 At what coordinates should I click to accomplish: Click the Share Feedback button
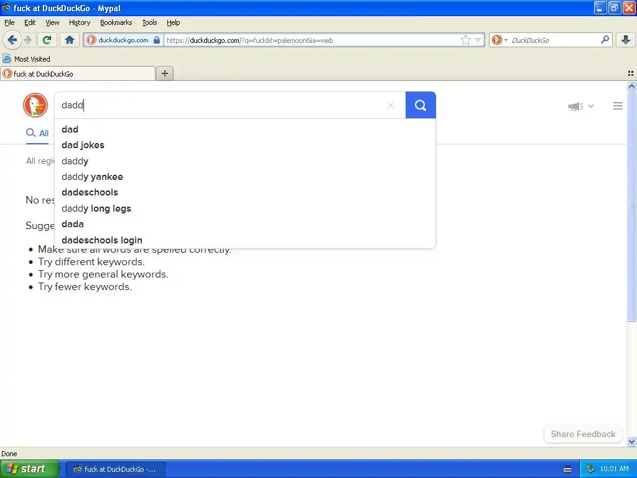[583, 434]
